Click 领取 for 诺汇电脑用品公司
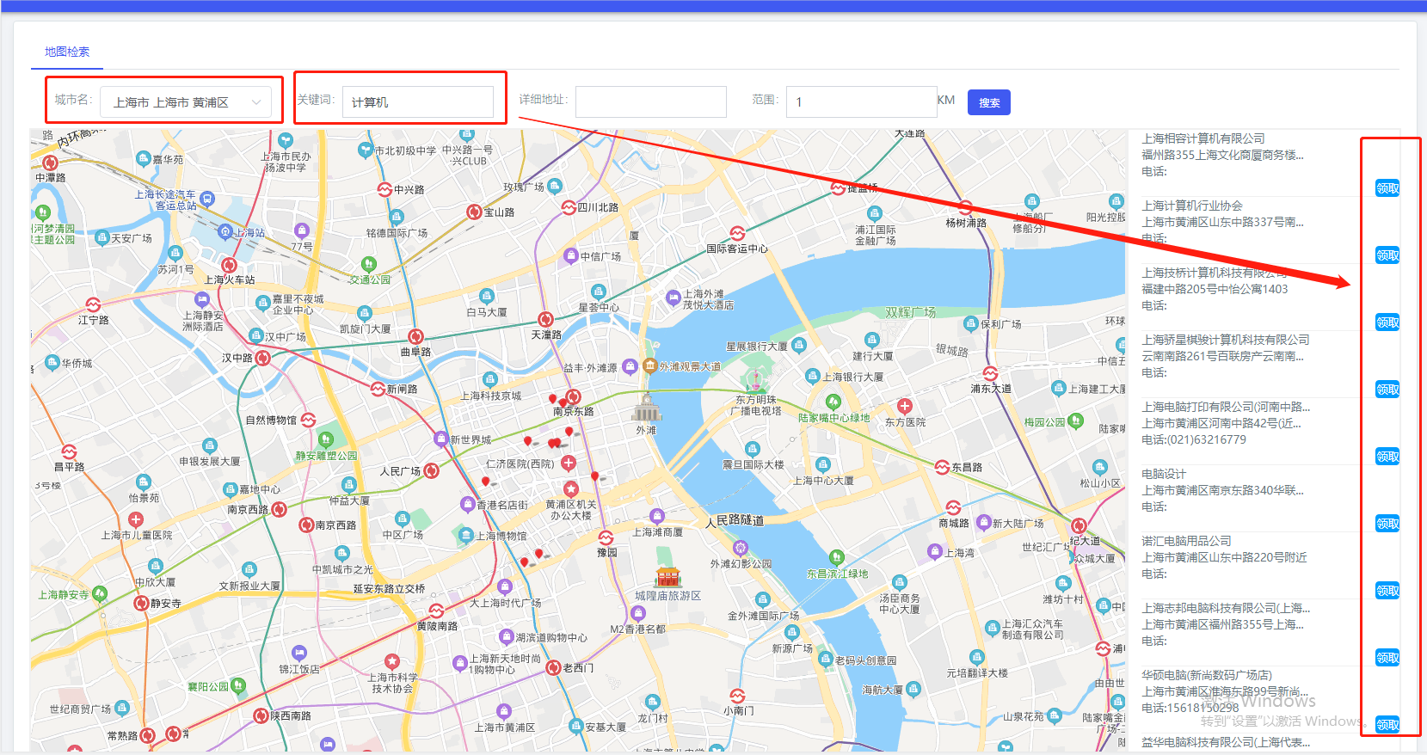The width and height of the screenshot is (1427, 755). 1387,591
